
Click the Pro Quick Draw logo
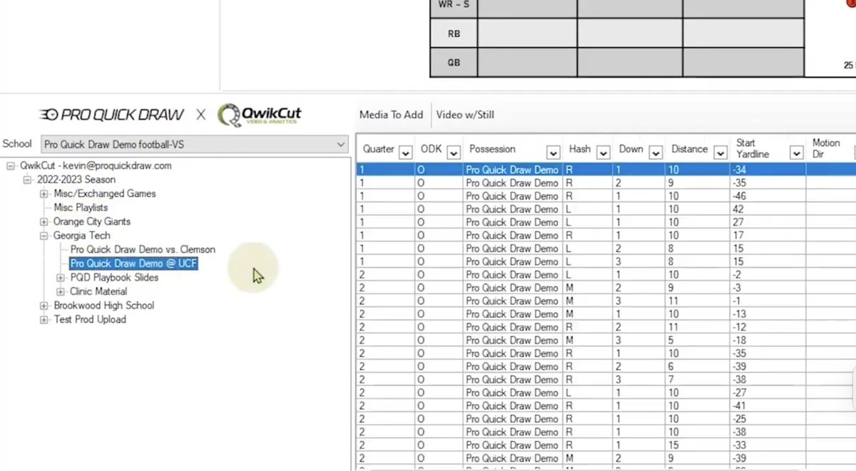tap(112, 114)
